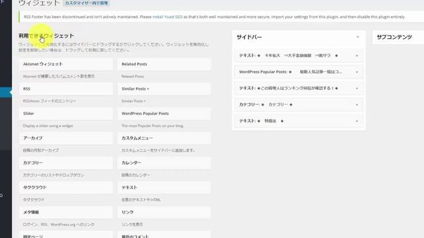
Task: Expand the テキスト 特商法 widget via arrow
Action: point(357,121)
